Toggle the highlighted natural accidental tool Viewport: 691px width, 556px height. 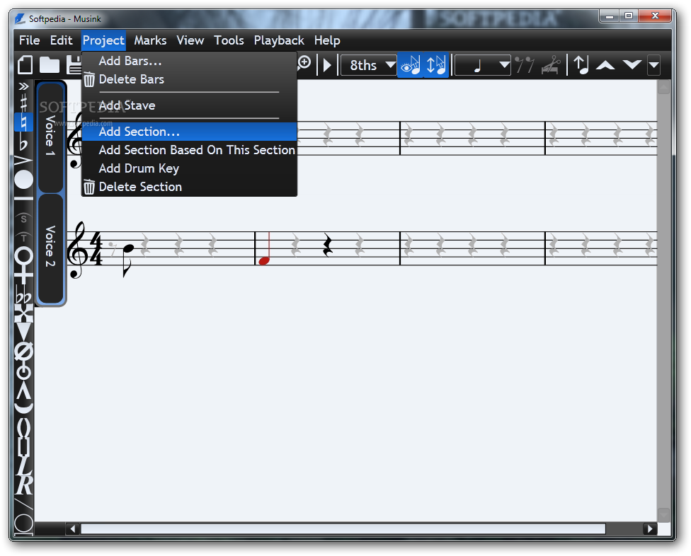23,122
